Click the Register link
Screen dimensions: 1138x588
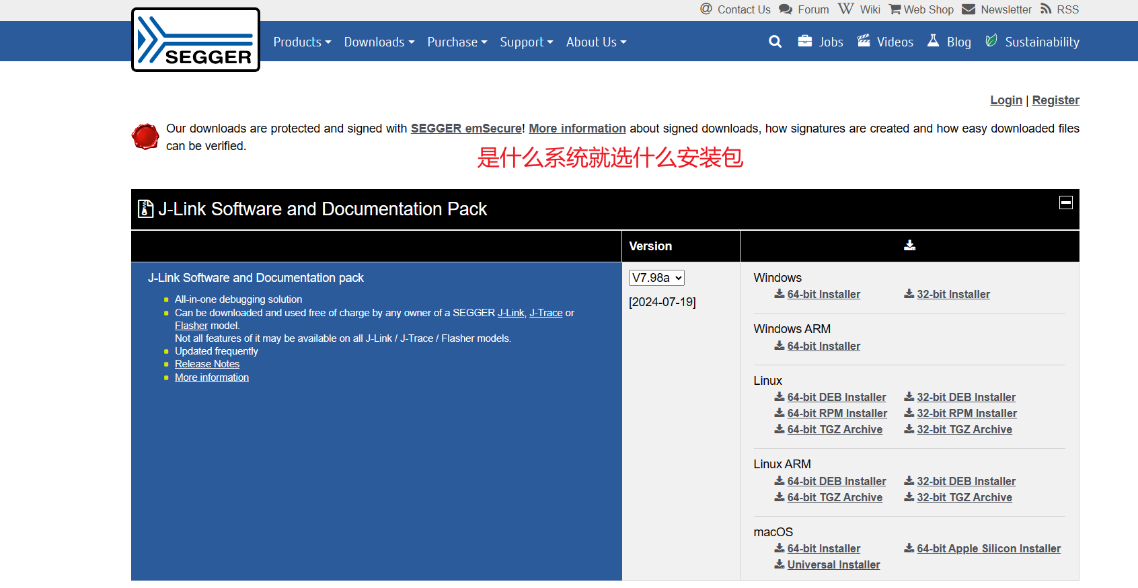click(x=1056, y=100)
